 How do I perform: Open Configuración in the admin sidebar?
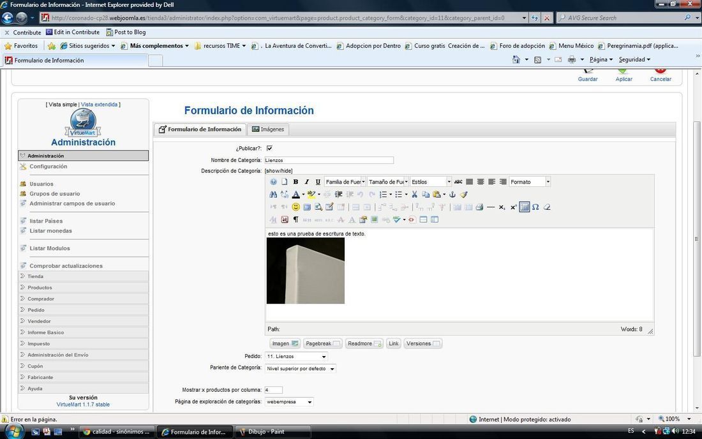point(49,167)
